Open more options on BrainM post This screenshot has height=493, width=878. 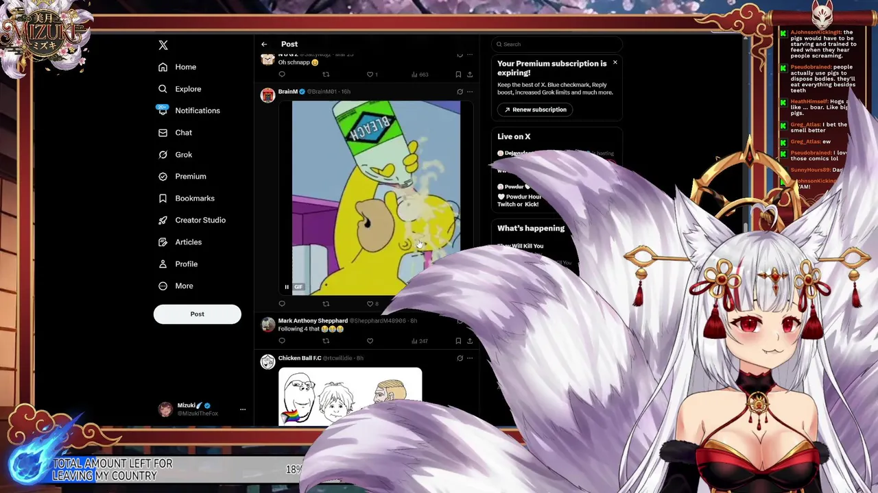[470, 92]
